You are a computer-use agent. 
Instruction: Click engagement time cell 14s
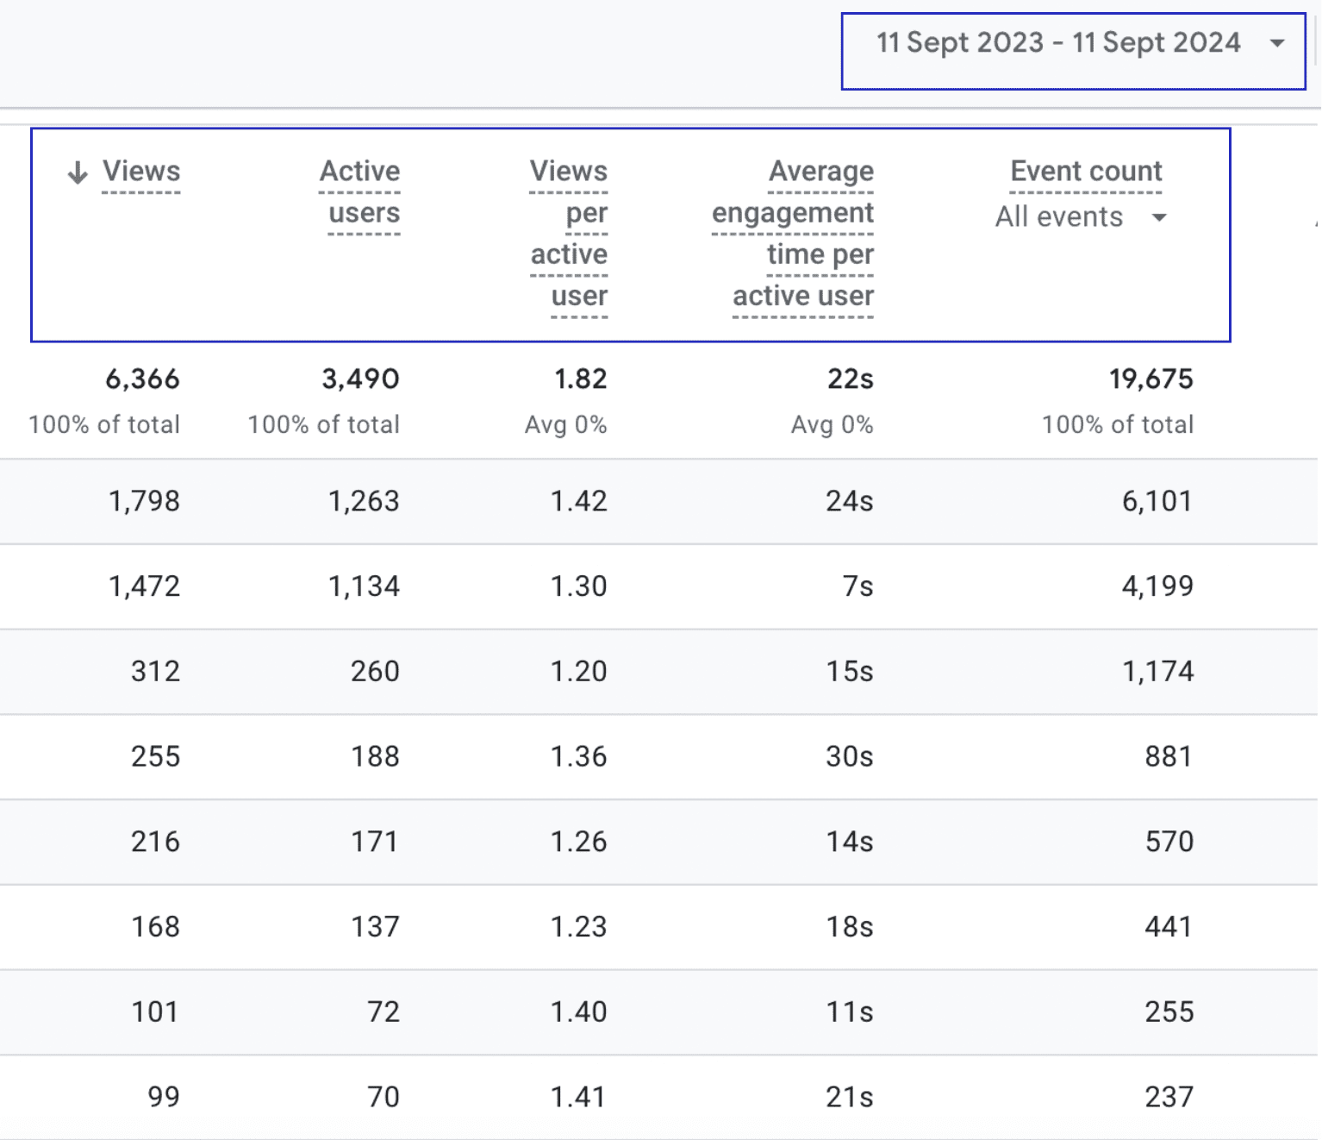click(850, 842)
